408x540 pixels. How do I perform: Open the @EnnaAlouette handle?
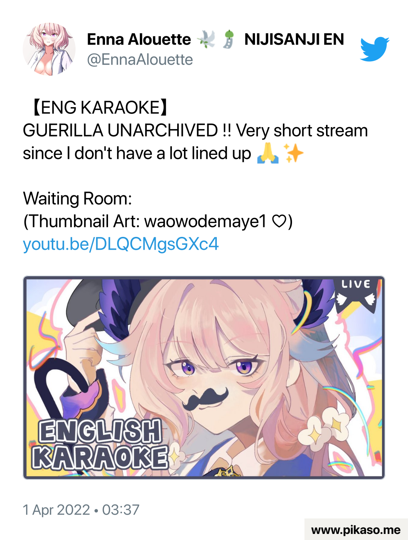point(140,60)
